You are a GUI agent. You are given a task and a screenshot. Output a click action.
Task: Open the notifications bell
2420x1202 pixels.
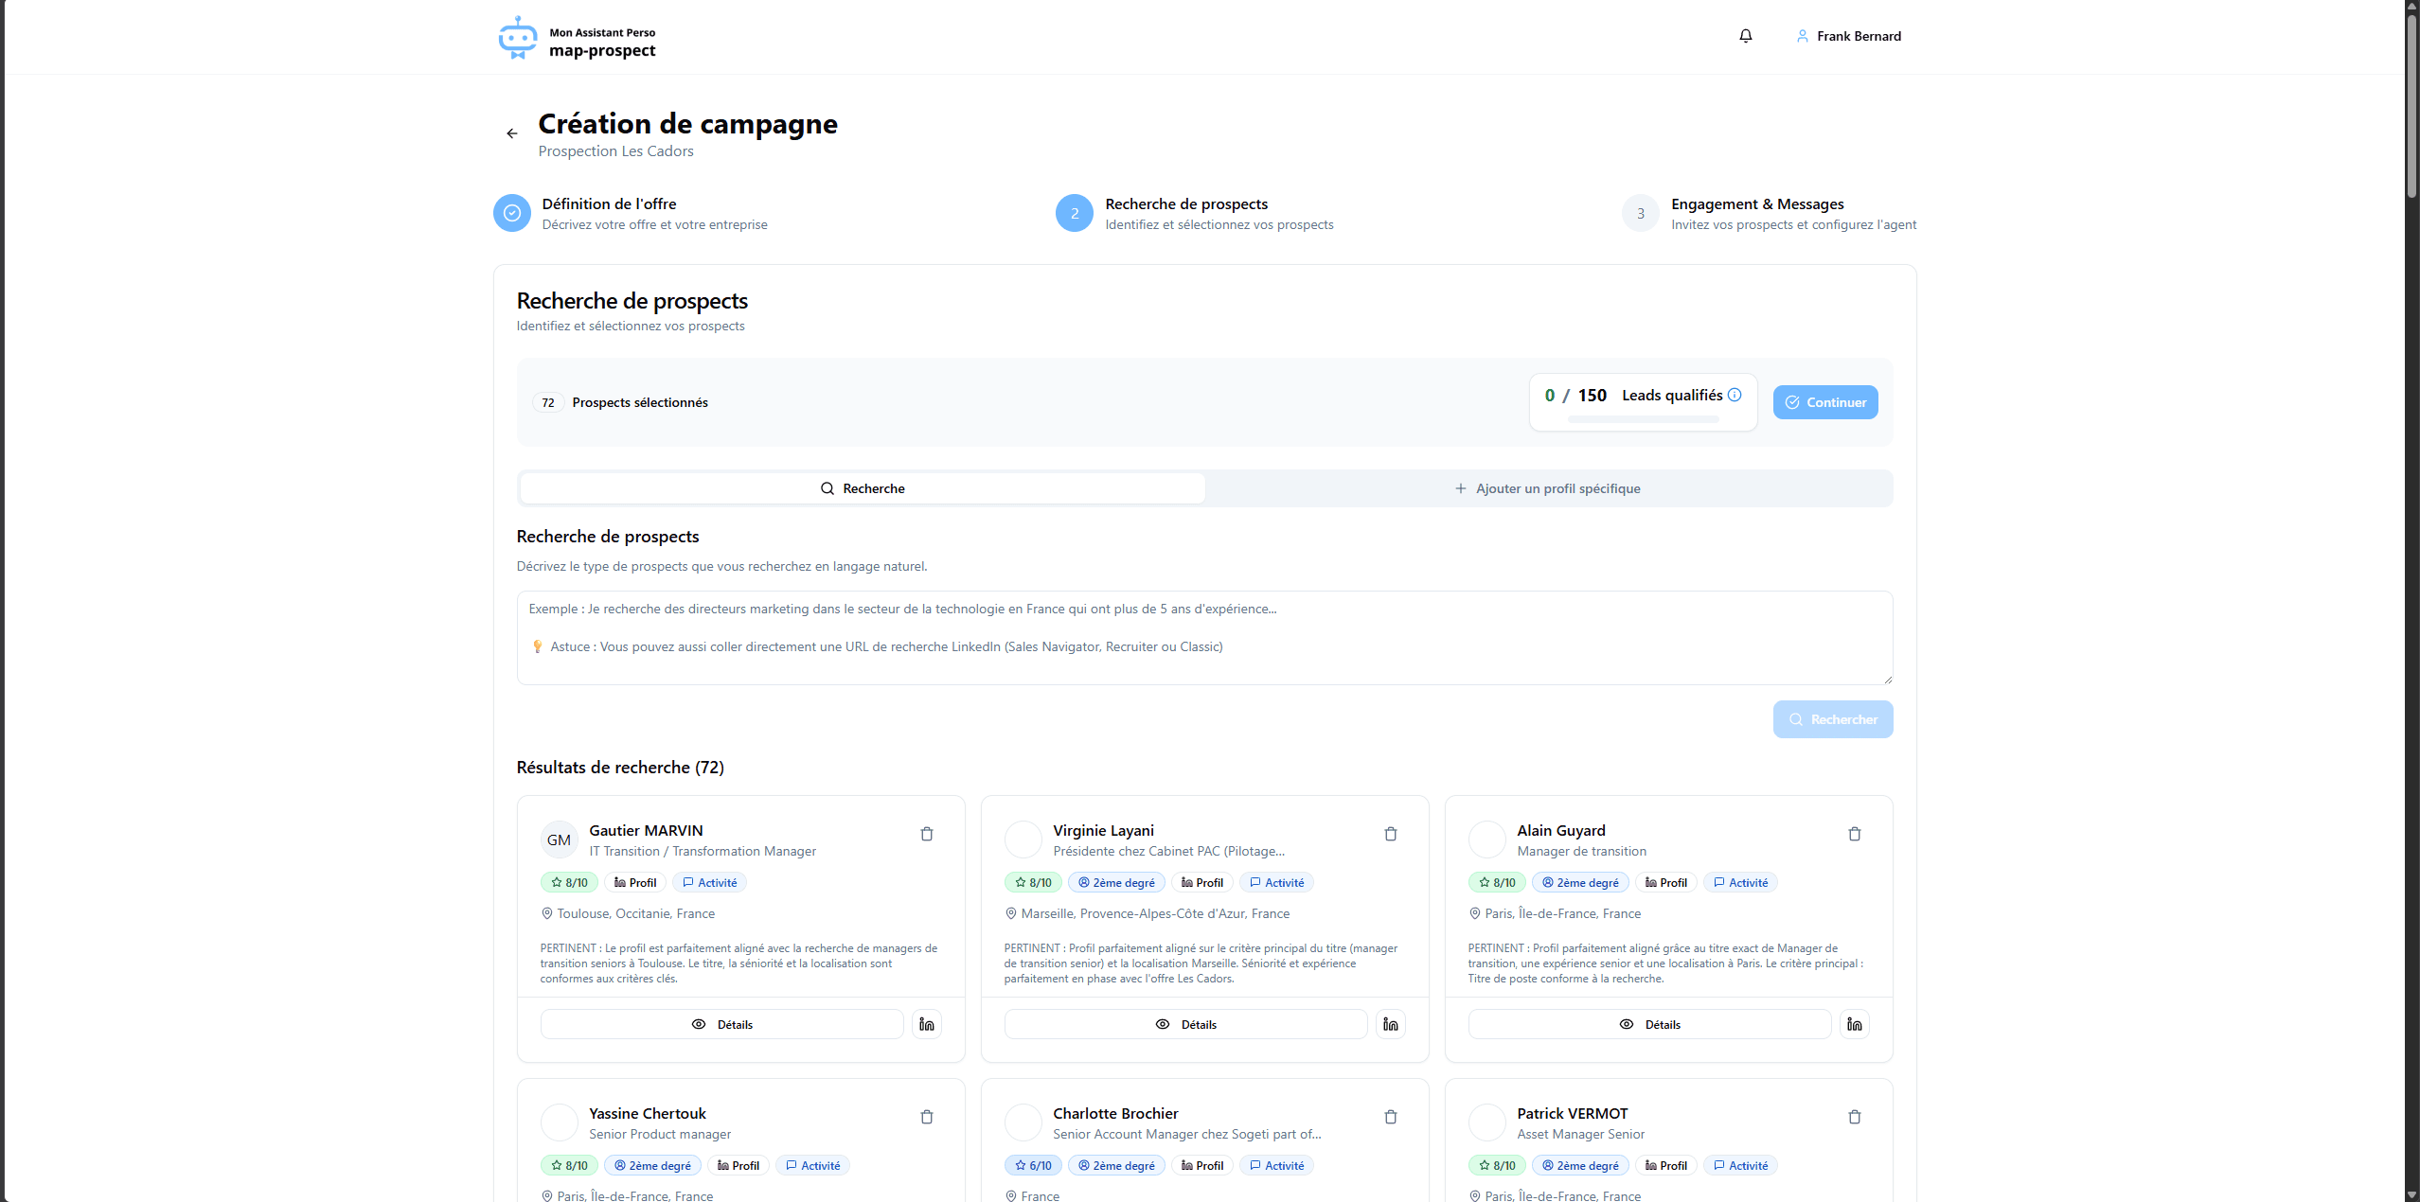1745,36
